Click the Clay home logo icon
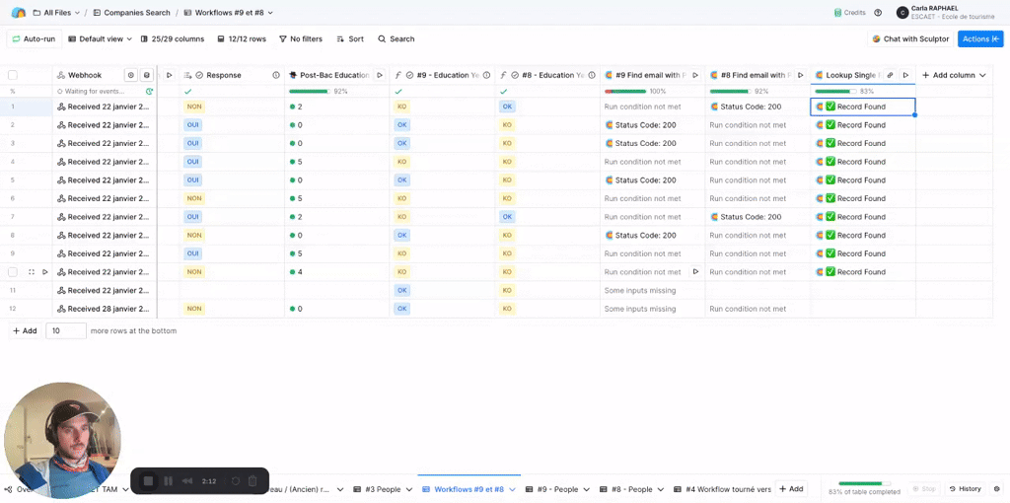 pyautogui.click(x=18, y=13)
